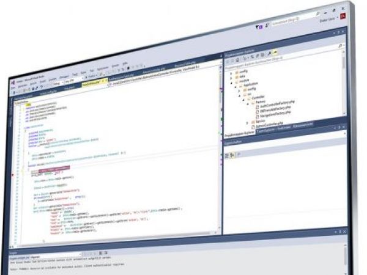This screenshot has width=367, height=275.
Task: Click the Visual Studio logo icon
Action: point(13,81)
